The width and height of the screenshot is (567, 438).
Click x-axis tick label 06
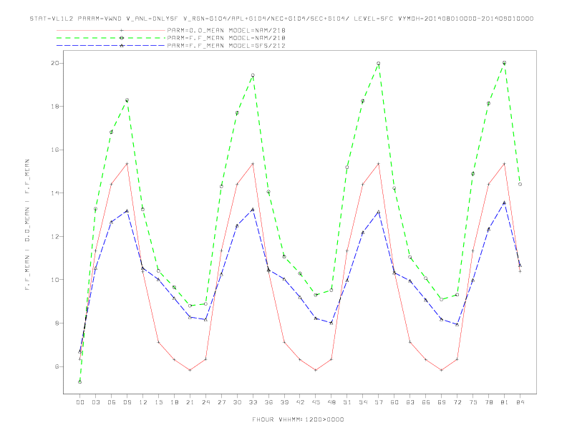[112, 402]
